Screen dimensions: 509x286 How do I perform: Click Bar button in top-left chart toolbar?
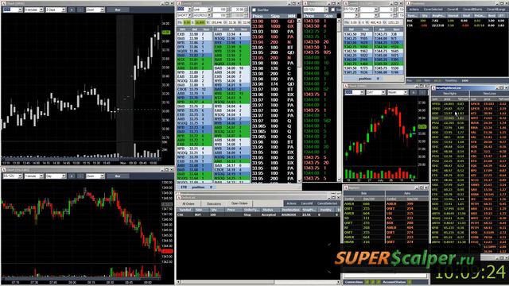(x=118, y=10)
